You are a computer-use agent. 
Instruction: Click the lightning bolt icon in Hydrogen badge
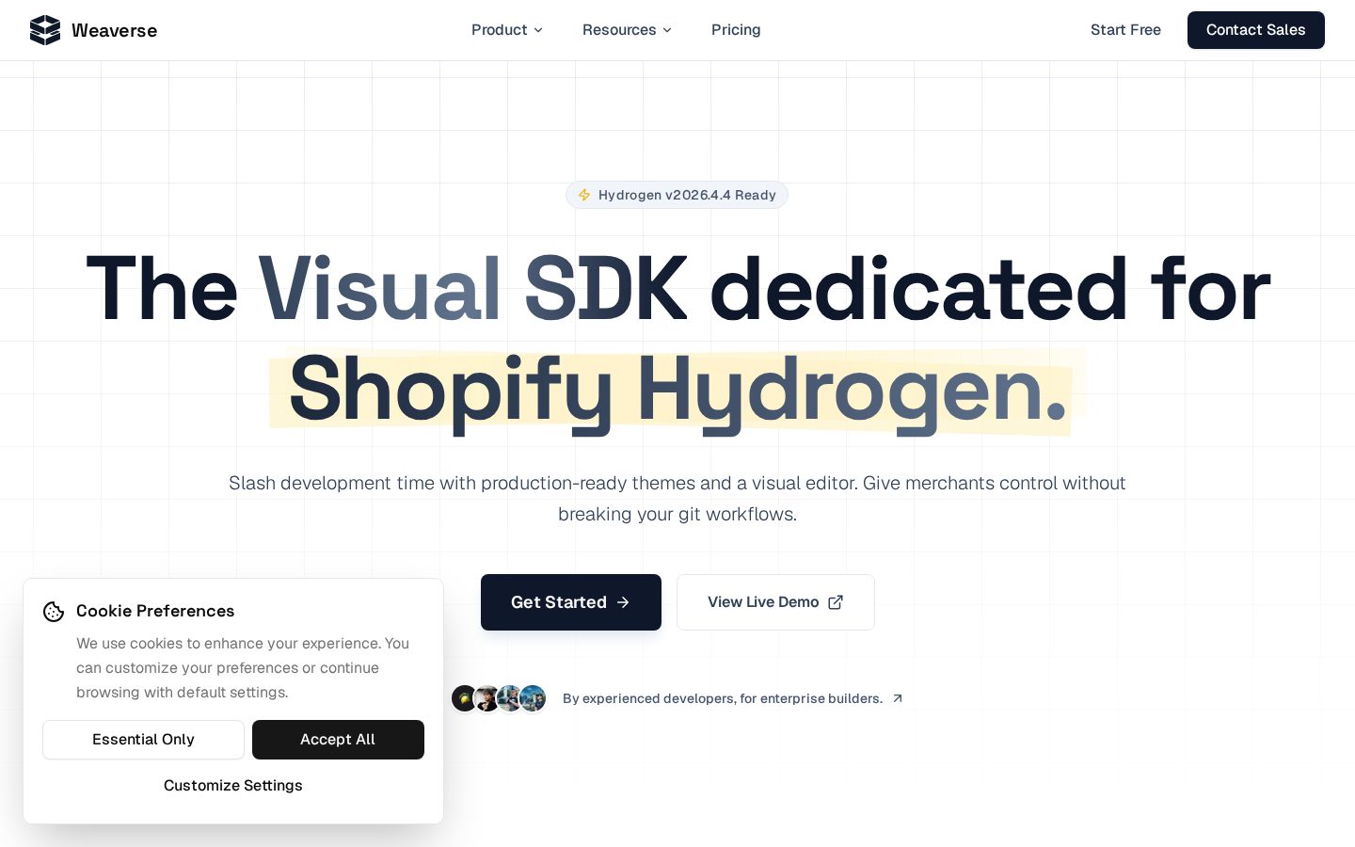[584, 195]
